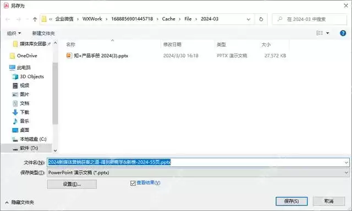Open the 视频 folder in sidebar
The height and width of the screenshot is (211, 352).
click(20, 85)
